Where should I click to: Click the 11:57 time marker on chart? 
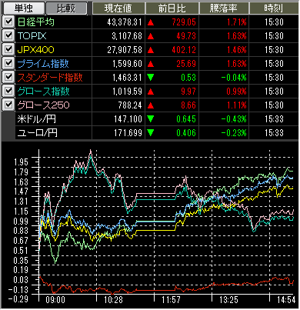pos(171,299)
